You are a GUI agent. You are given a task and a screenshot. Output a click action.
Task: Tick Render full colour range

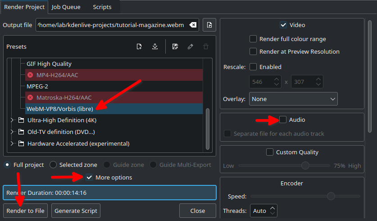[x=253, y=39]
